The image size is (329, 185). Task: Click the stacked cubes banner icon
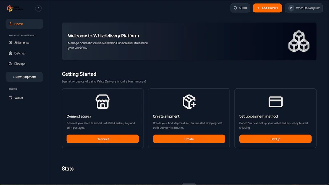(x=299, y=42)
